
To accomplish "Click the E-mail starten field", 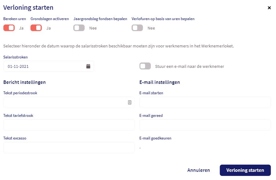I will [205, 102].
